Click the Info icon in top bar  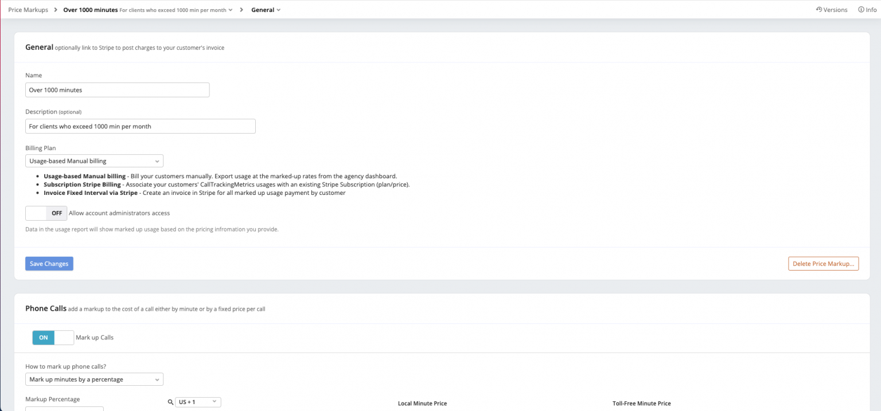pyautogui.click(x=861, y=10)
